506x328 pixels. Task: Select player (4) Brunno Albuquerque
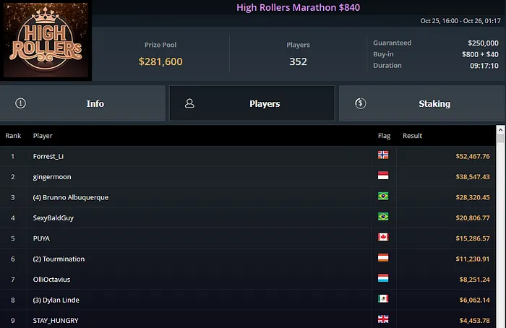(71, 197)
